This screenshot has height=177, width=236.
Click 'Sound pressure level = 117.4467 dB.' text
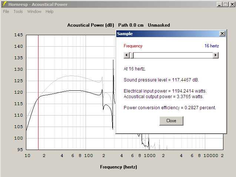coord(161,80)
